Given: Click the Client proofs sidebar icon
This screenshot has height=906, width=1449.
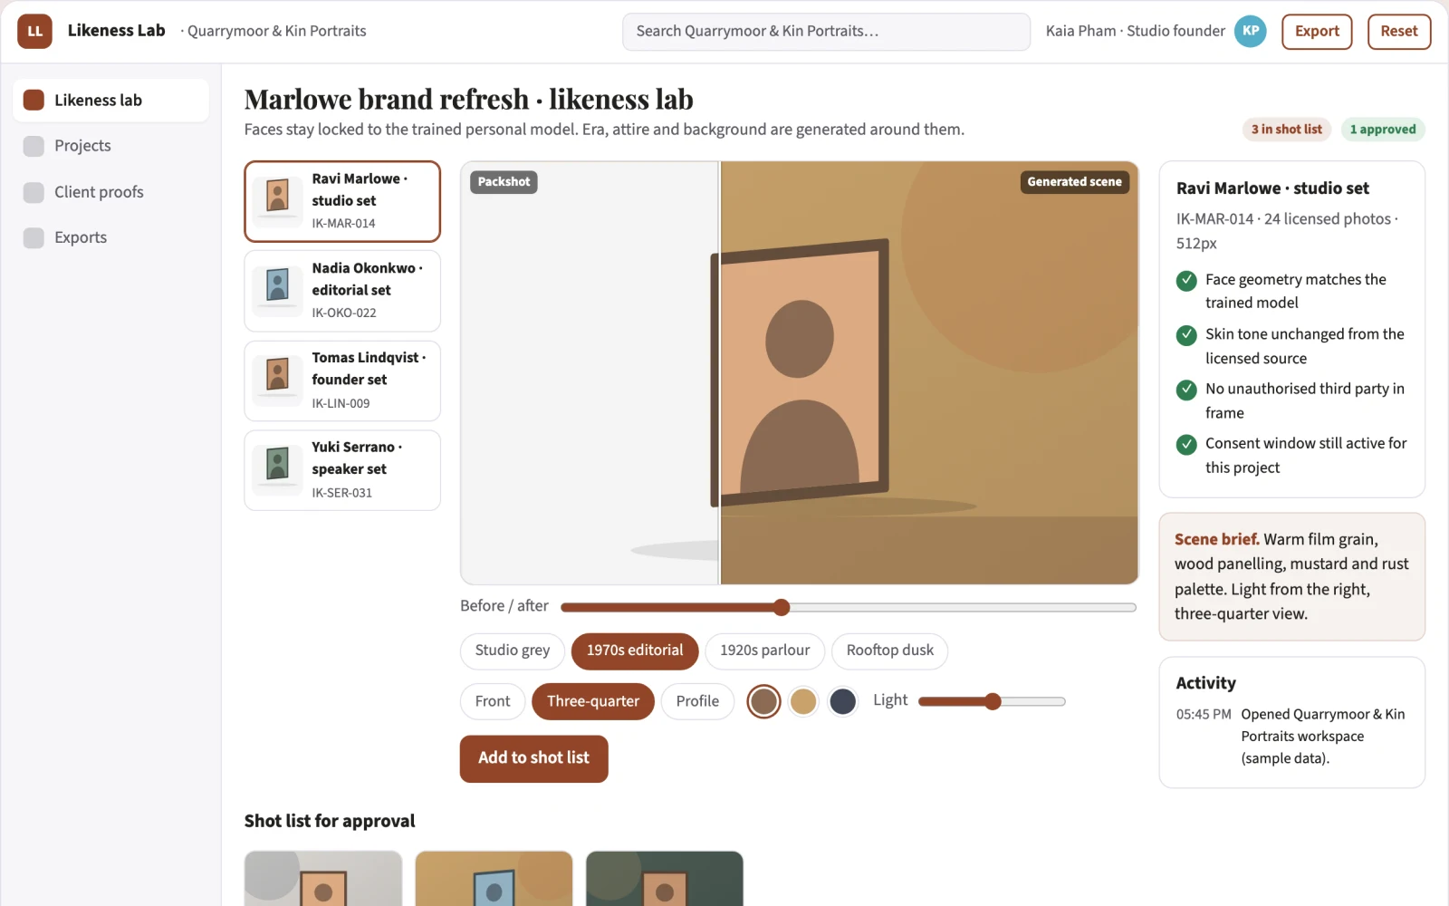Looking at the screenshot, I should pyautogui.click(x=34, y=192).
